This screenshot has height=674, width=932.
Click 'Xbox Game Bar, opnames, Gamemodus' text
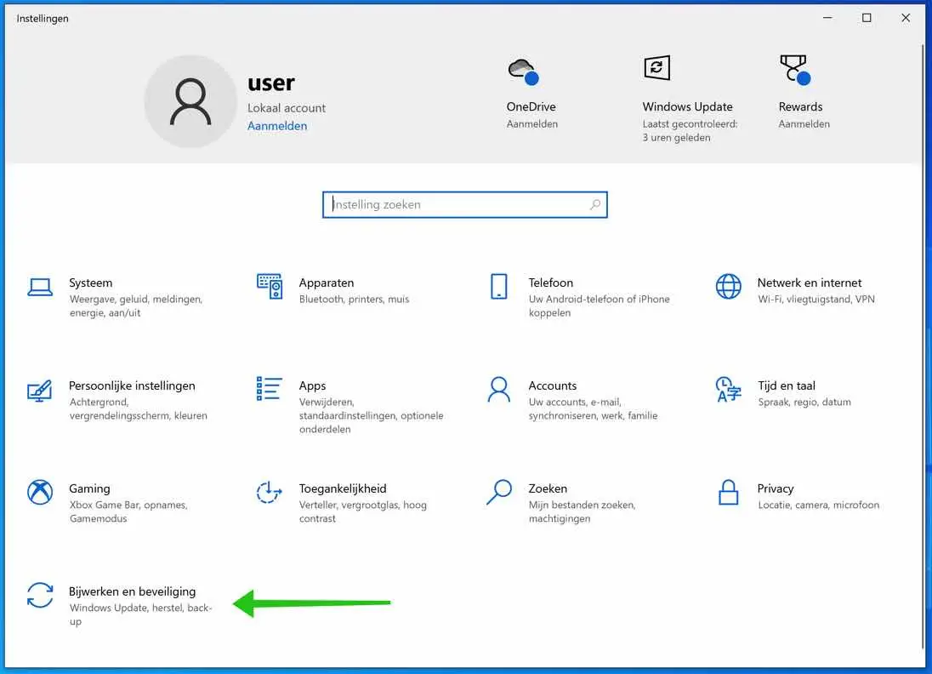[x=128, y=511]
